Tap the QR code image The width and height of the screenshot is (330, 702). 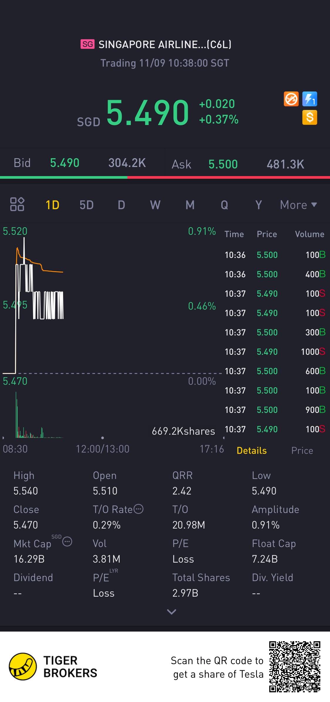coord(295,667)
